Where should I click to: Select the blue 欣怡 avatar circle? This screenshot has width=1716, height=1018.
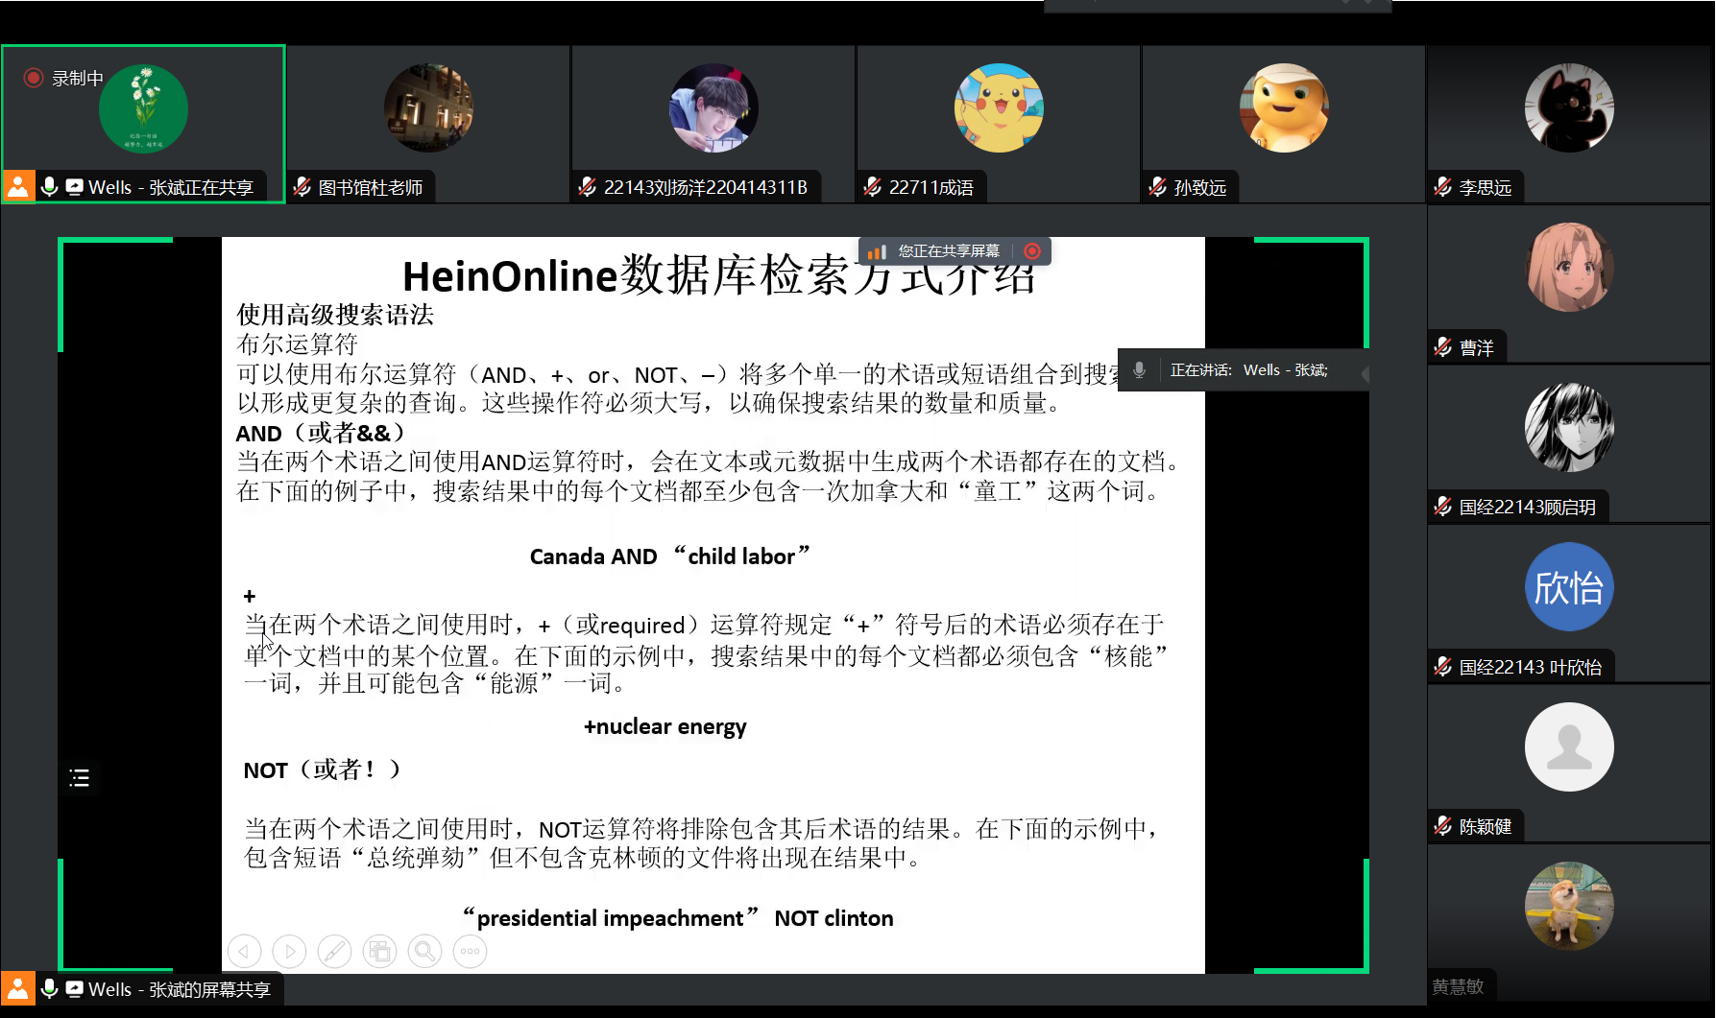[x=1569, y=587]
